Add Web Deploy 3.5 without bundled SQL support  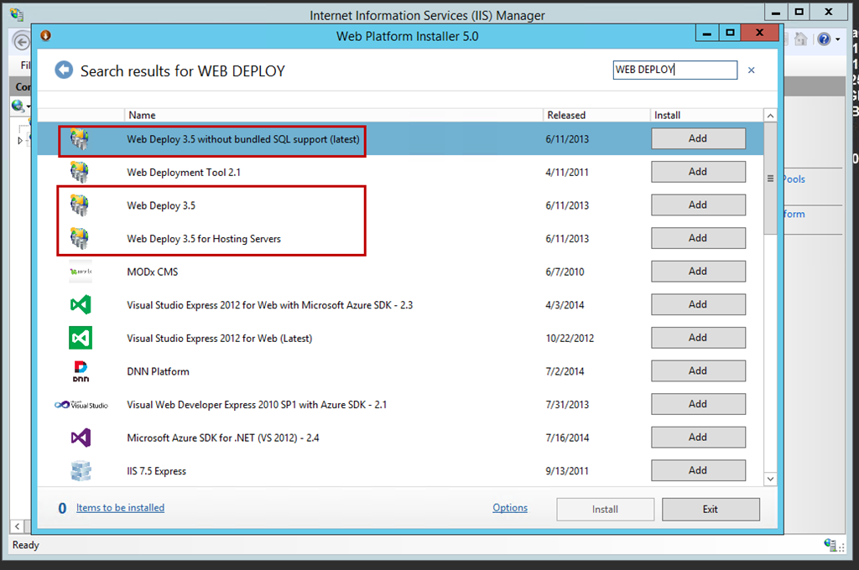point(698,138)
